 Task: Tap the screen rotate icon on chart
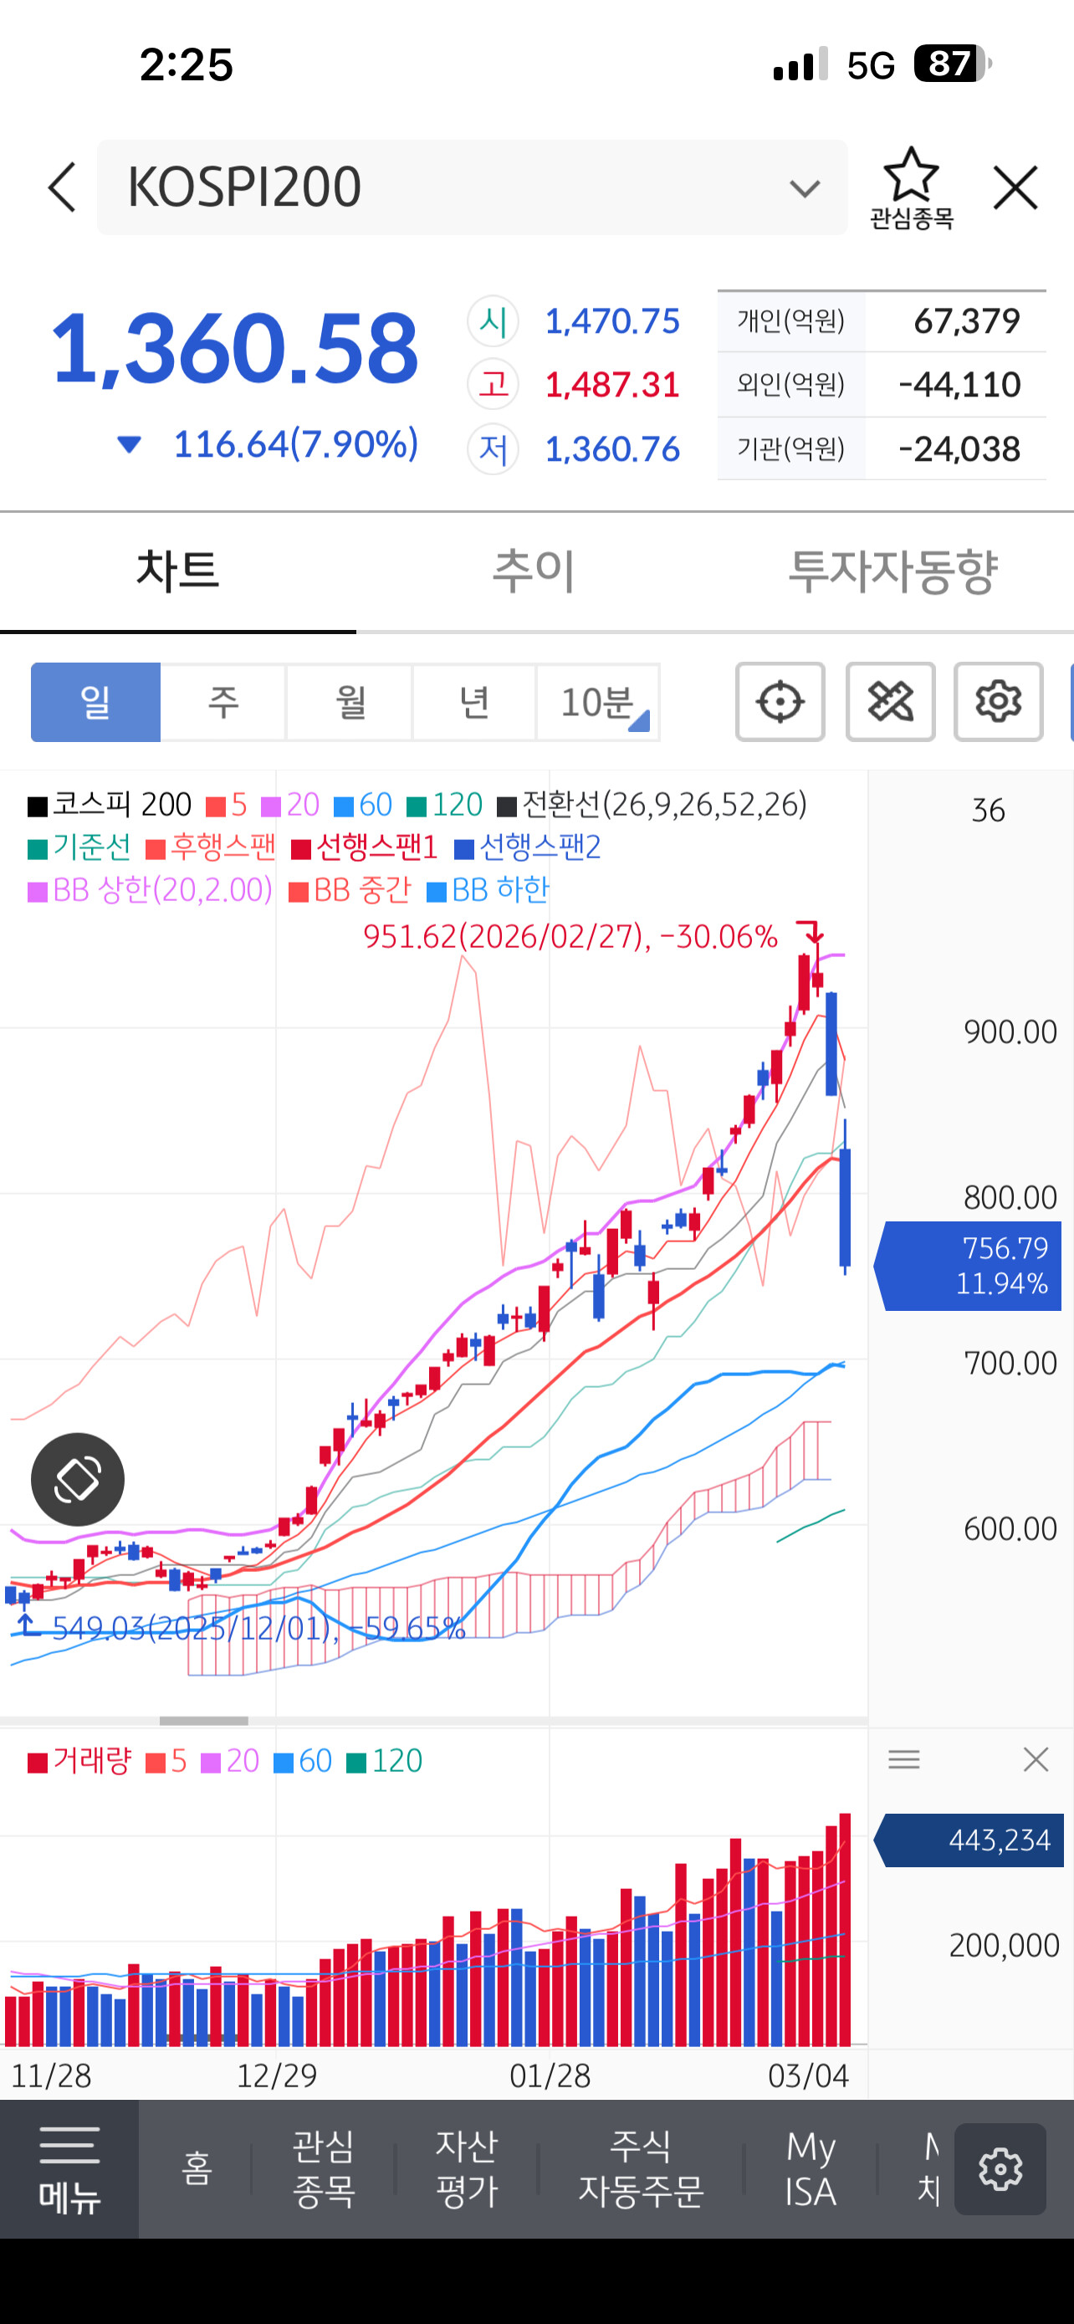[78, 1479]
